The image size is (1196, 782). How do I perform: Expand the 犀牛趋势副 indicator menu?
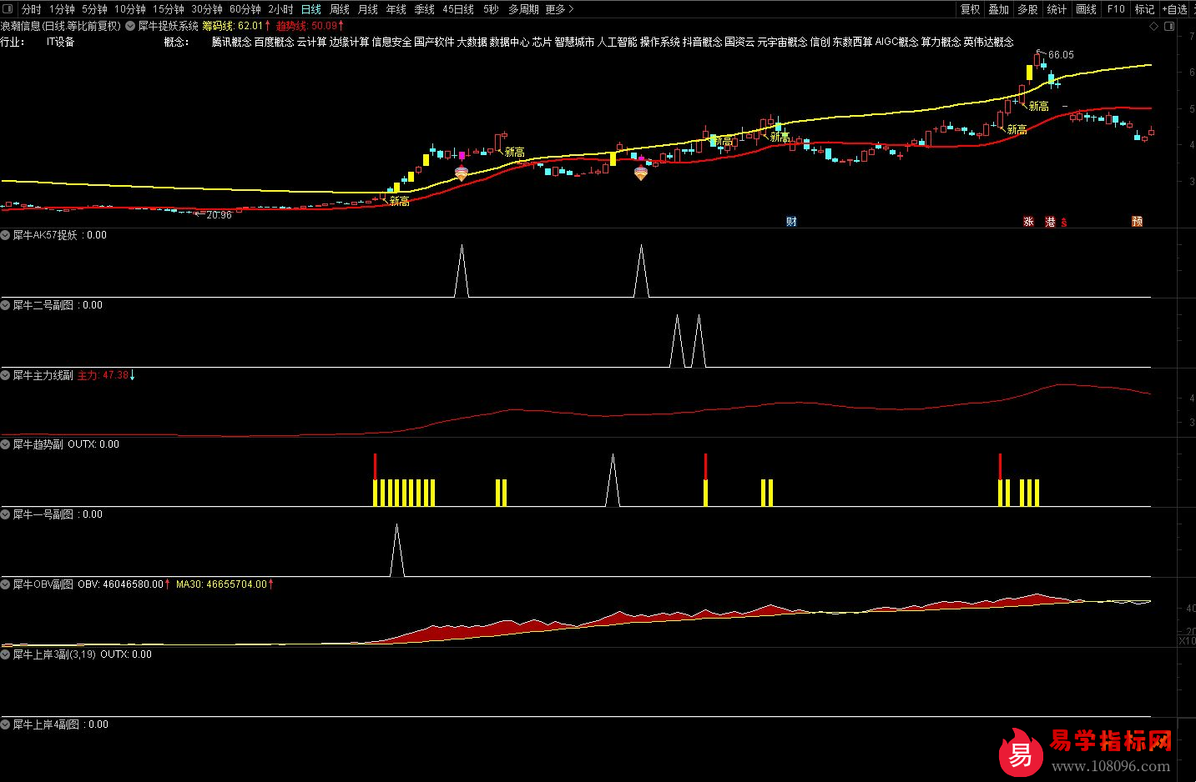coord(6,444)
